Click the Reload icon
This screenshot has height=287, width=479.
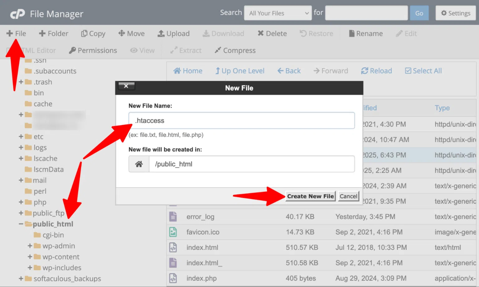pos(364,71)
